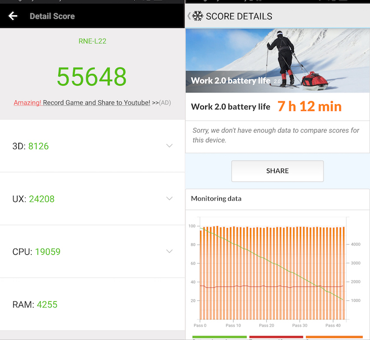This screenshot has width=370, height=340.
Task: Open the 'Amazing! Record Game' ad link
Action: 82,103
